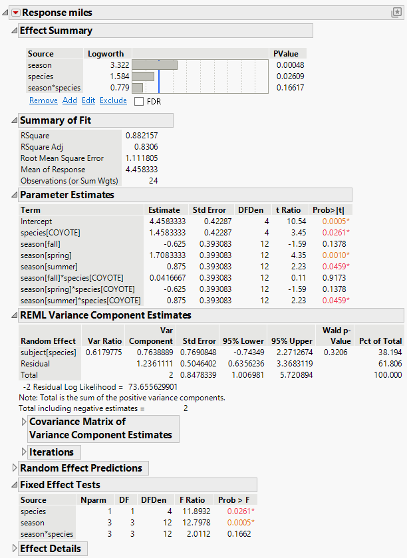The width and height of the screenshot is (407, 558).
Task: Click the Add link in Effect Summary
Action: tap(70, 101)
